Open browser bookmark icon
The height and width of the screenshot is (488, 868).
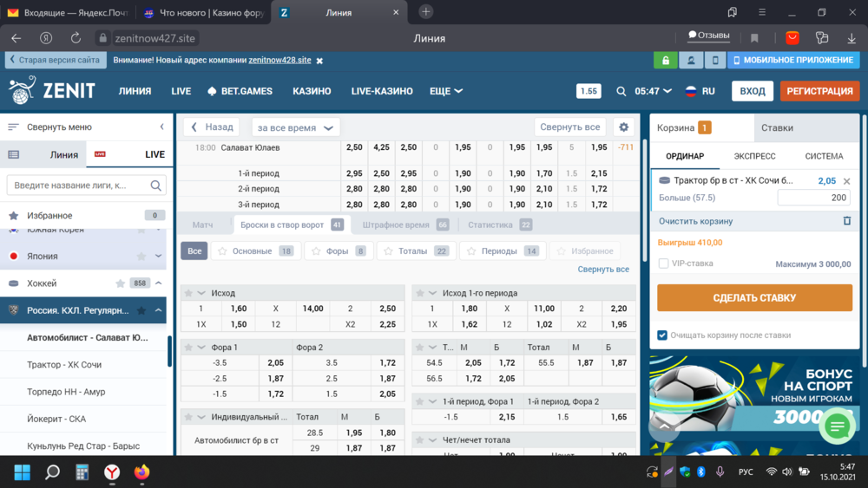pos(754,38)
